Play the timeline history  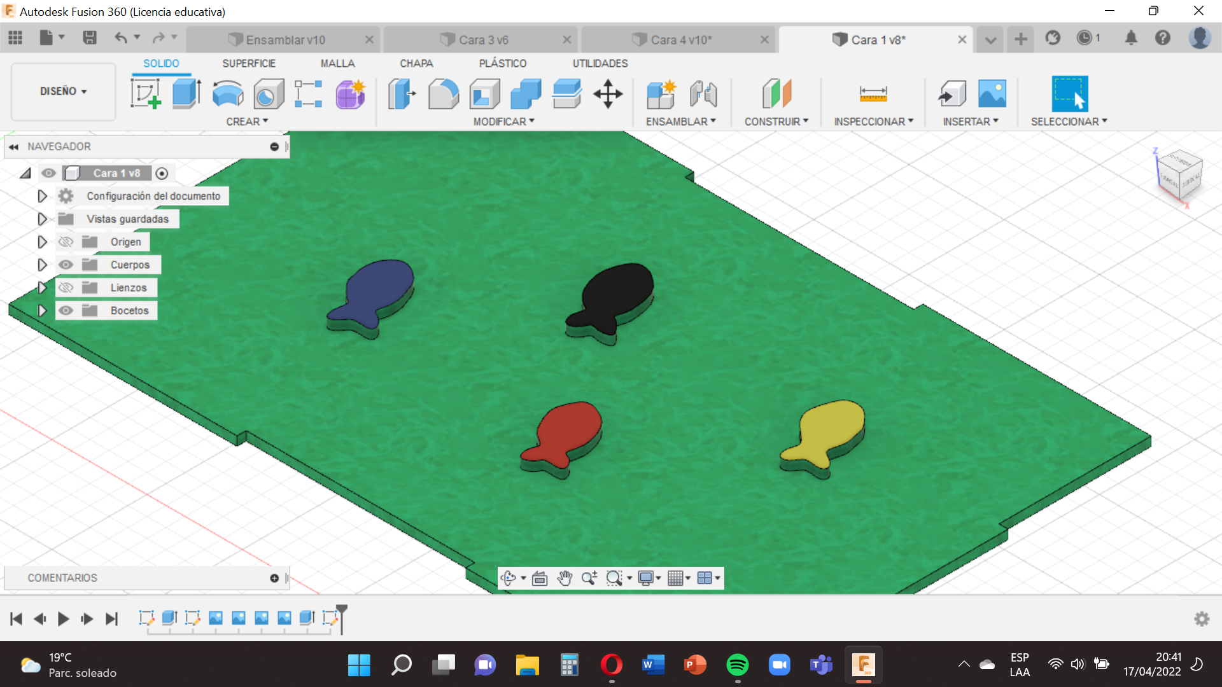63,619
